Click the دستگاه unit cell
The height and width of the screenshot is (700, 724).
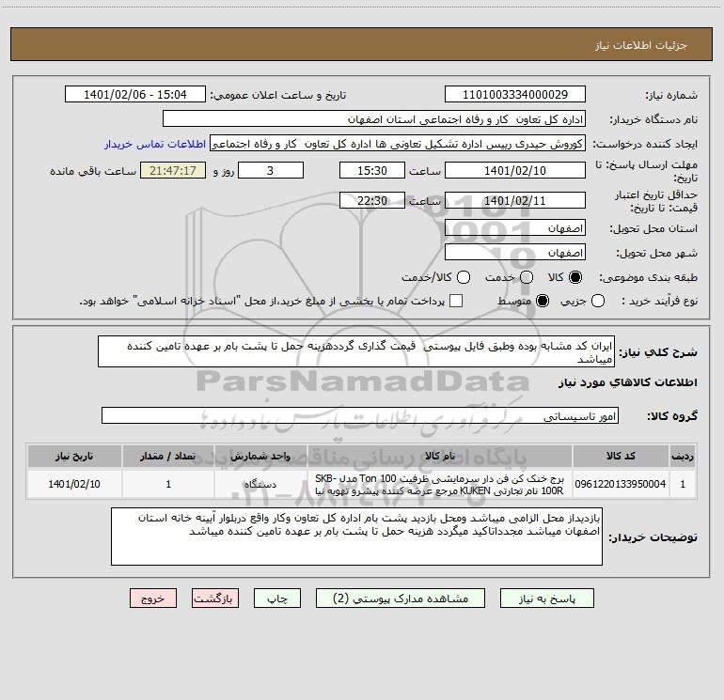click(x=260, y=484)
